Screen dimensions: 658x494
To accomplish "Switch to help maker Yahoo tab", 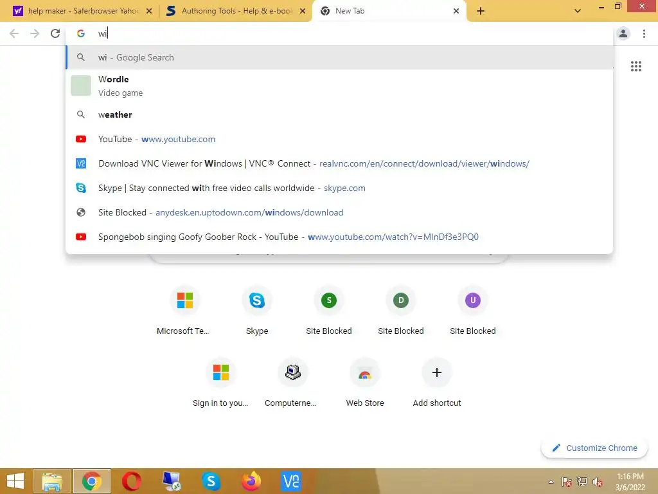I will pyautogui.click(x=82, y=11).
